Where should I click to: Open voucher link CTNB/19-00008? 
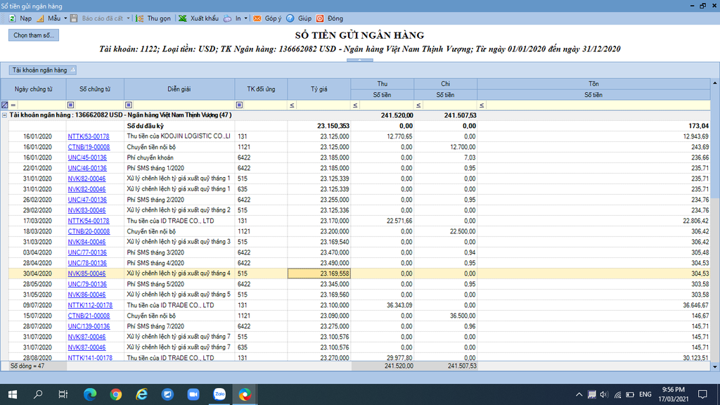coord(89,147)
